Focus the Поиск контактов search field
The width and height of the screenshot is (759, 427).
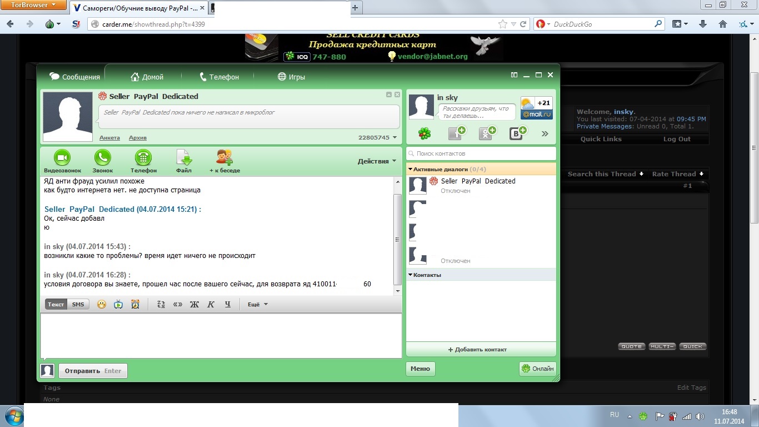click(481, 153)
